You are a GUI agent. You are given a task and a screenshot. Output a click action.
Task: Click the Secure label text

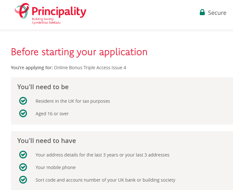[x=217, y=13]
